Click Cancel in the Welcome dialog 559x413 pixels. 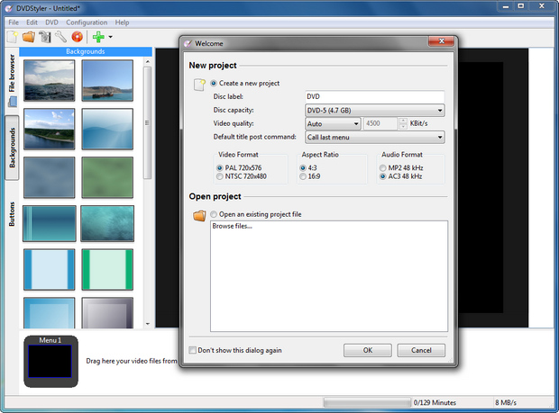point(421,350)
